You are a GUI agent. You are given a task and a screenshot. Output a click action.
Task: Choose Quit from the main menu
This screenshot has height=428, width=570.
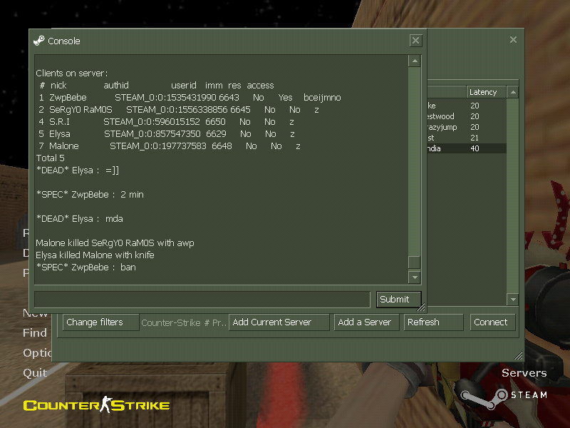point(35,372)
